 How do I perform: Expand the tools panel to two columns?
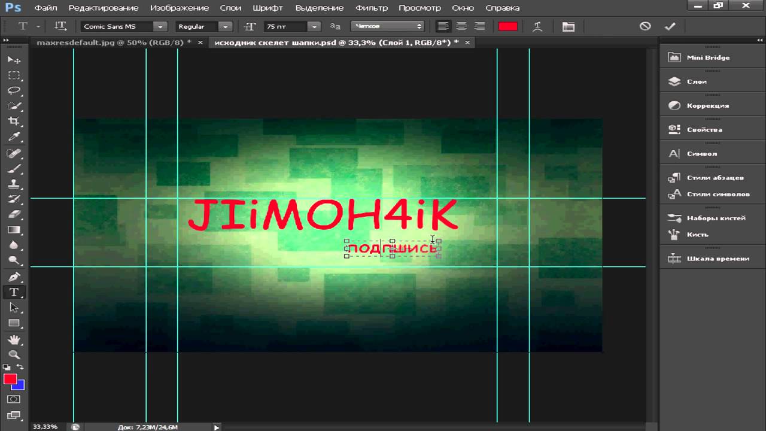pos(6,40)
